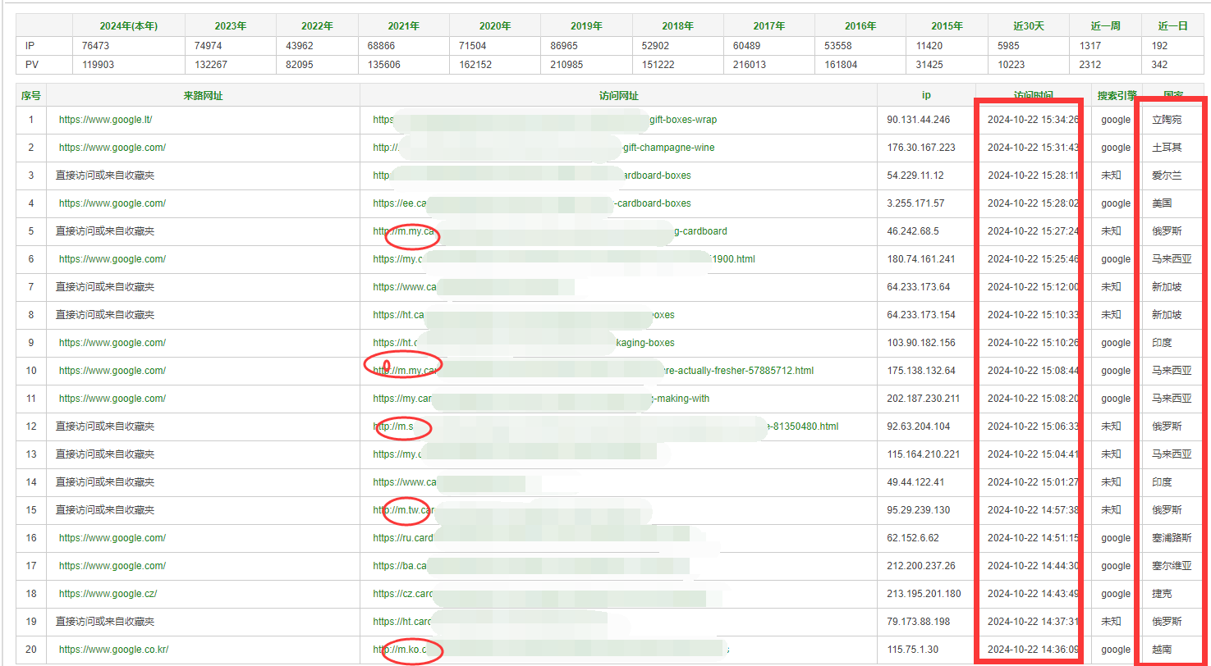The image size is (1211, 666).
Task: Select the IP address 49.44.122.41
Action: [915, 482]
